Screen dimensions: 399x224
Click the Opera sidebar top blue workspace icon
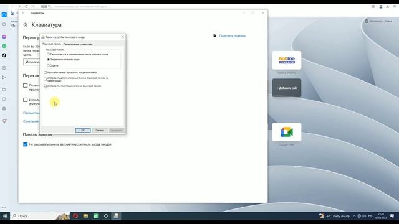pos(4,15)
